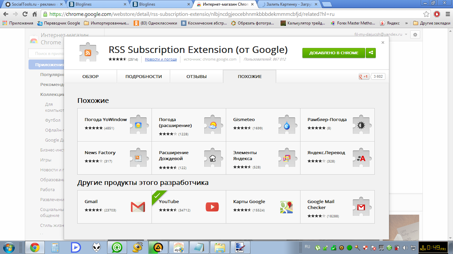The height and width of the screenshot is (254, 453).
Task: Click the YouTube app icon
Action: 212,207
